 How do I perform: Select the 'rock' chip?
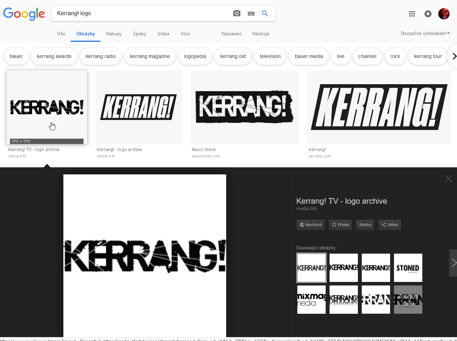click(395, 56)
